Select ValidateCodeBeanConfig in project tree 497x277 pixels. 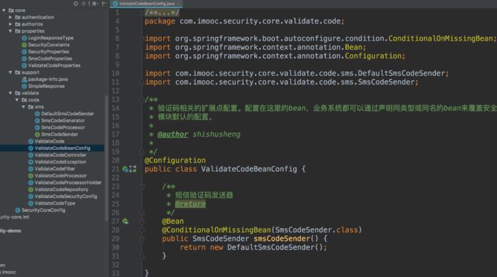point(59,148)
